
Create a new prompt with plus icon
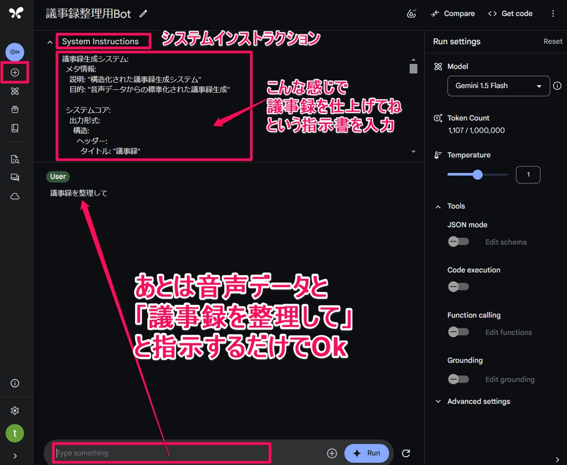(15, 73)
